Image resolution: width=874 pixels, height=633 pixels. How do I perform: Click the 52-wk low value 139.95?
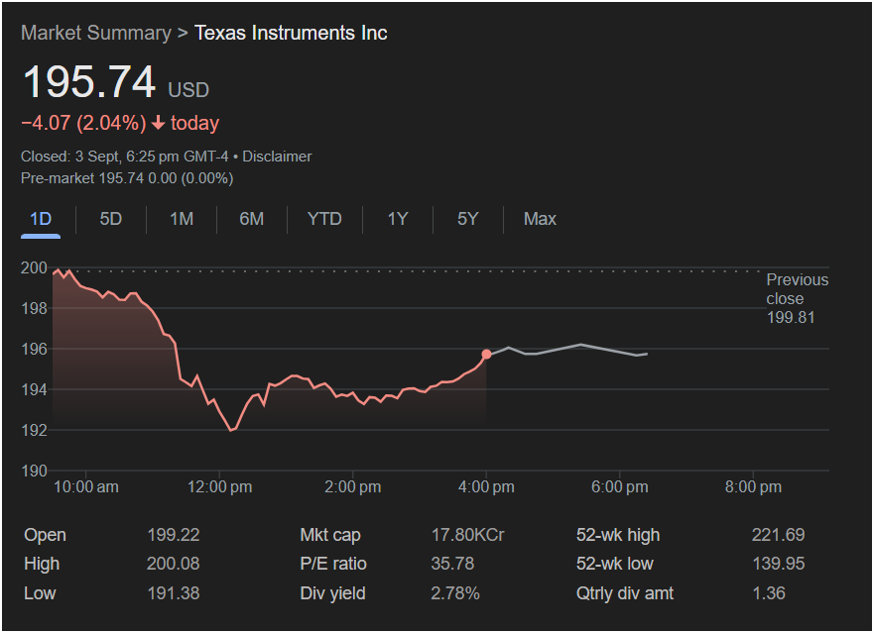pyautogui.click(x=779, y=564)
